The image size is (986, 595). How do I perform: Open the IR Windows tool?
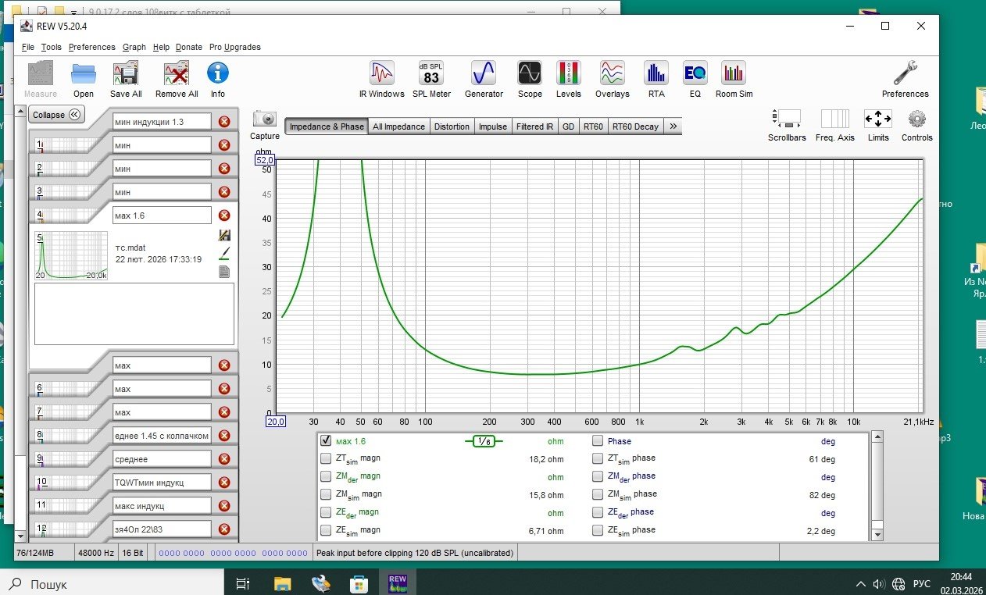click(381, 80)
